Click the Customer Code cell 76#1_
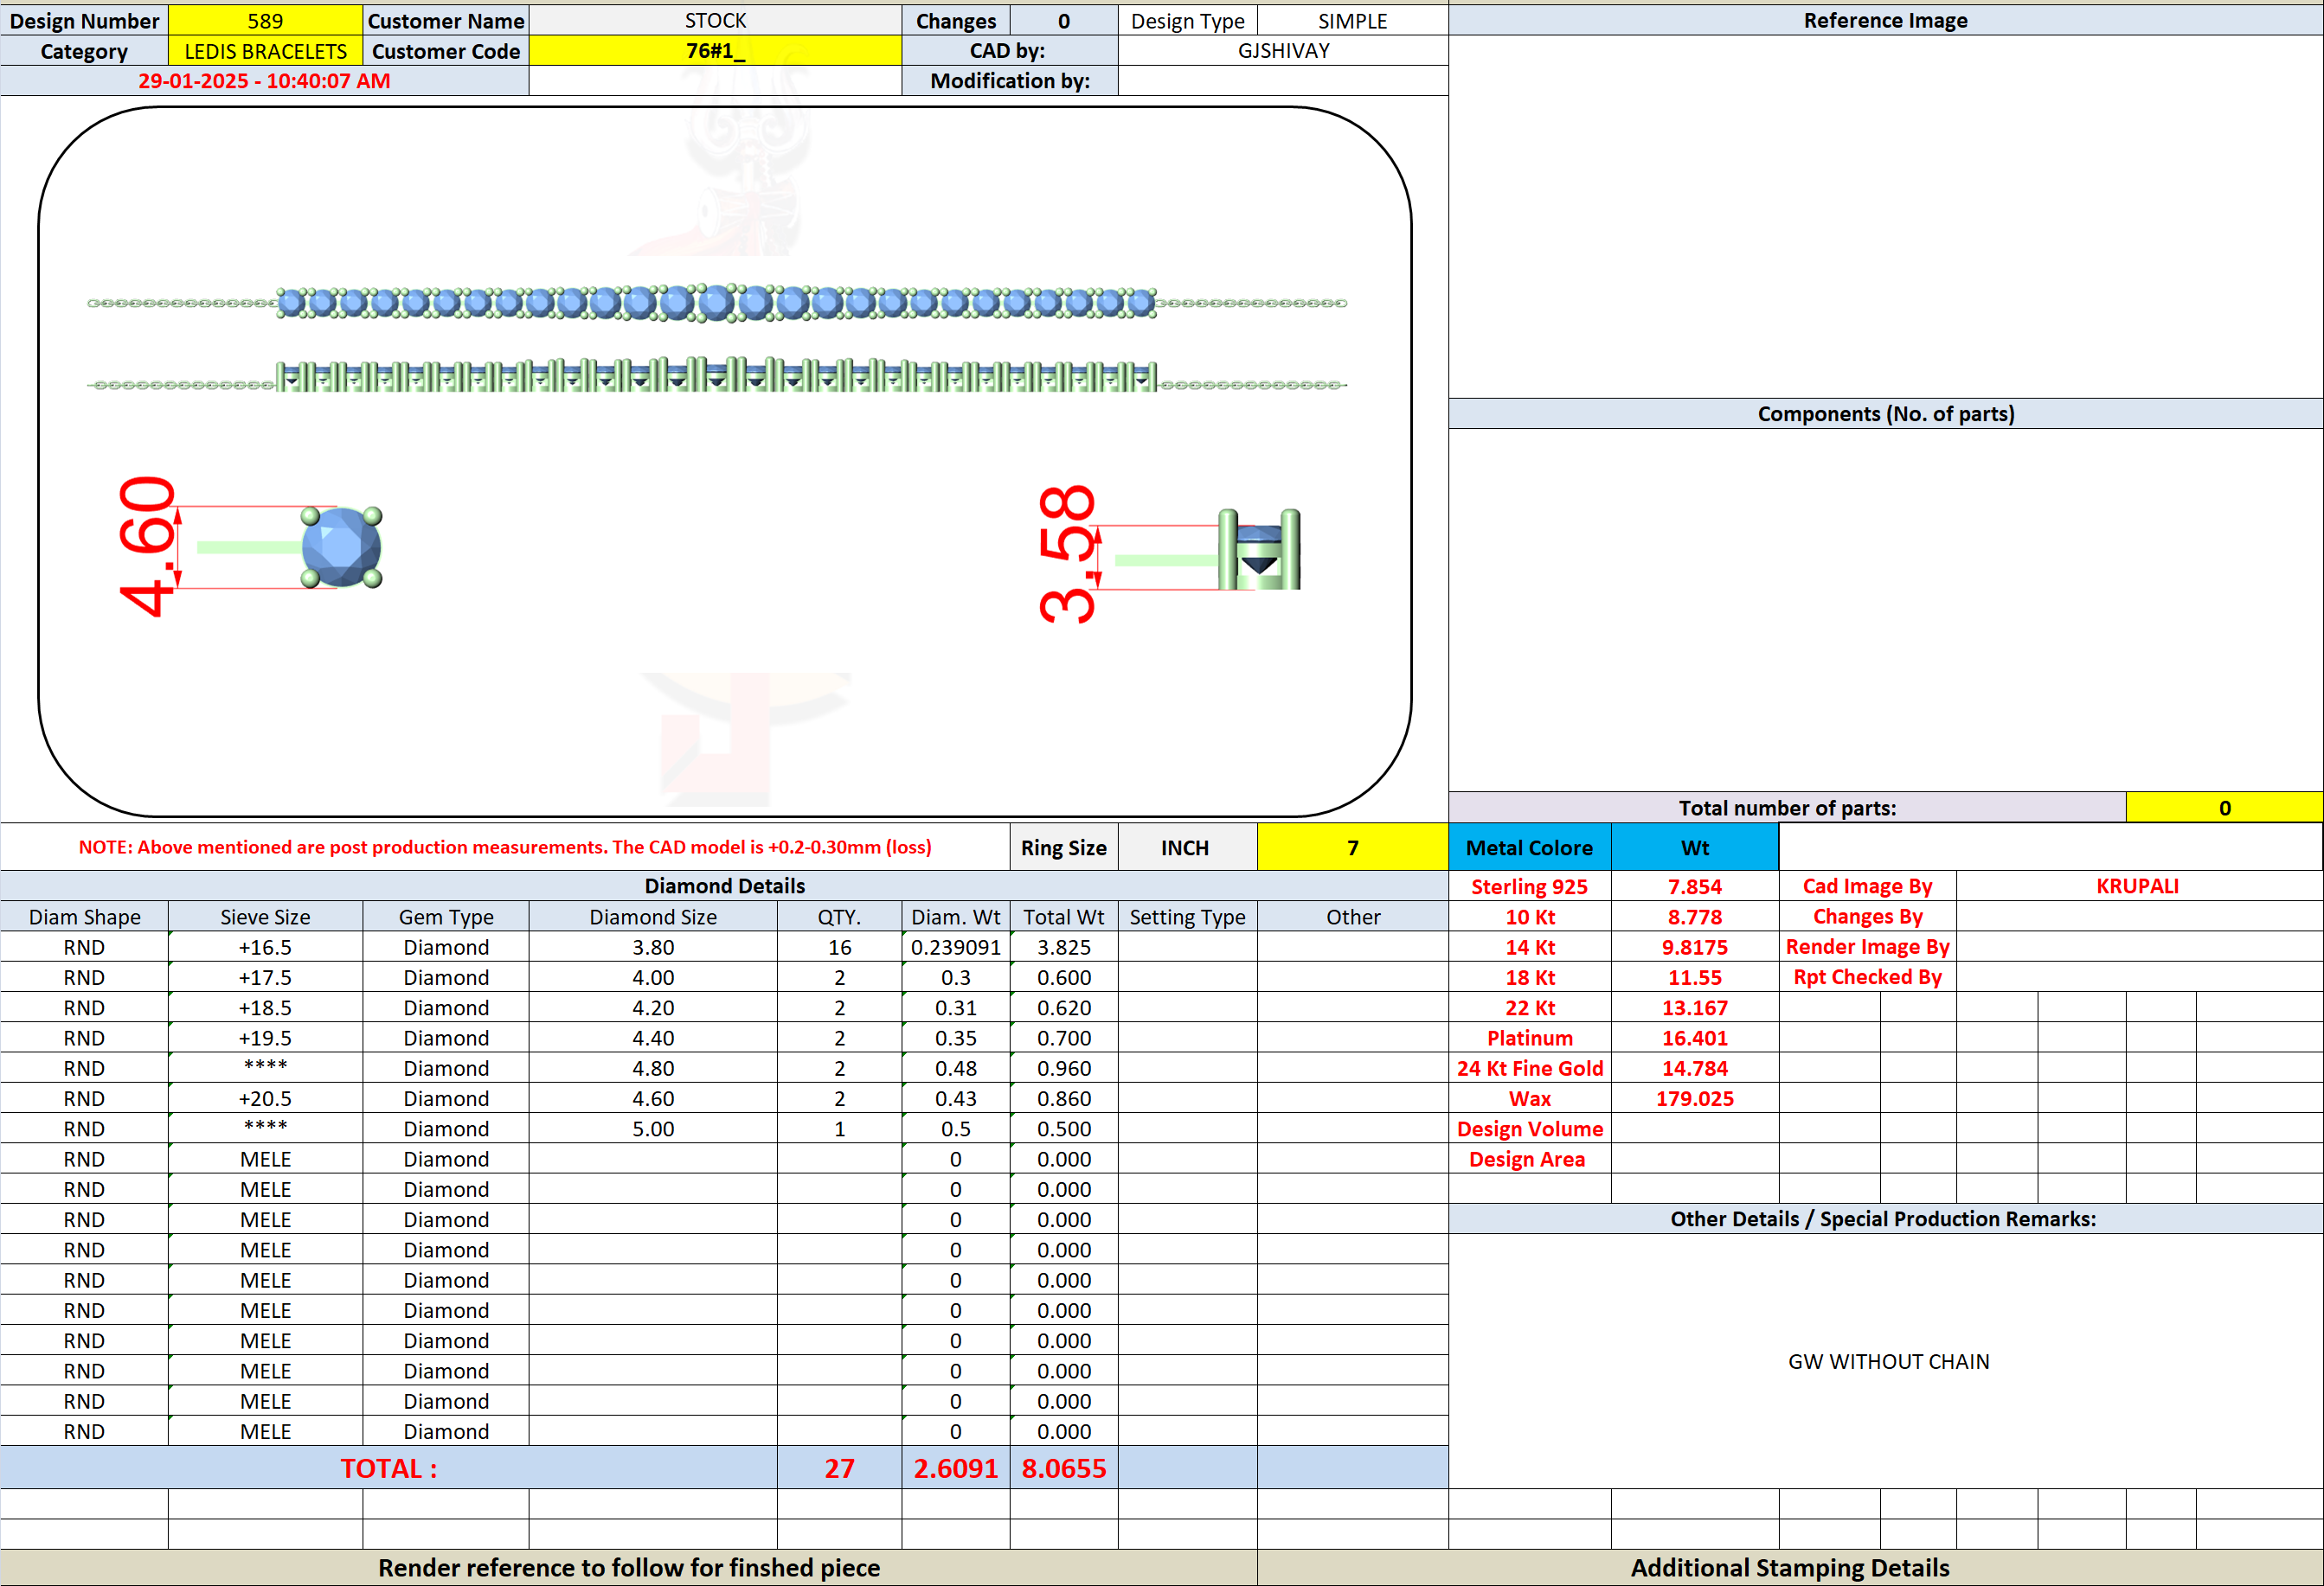This screenshot has height=1586, width=2324. 715,51
